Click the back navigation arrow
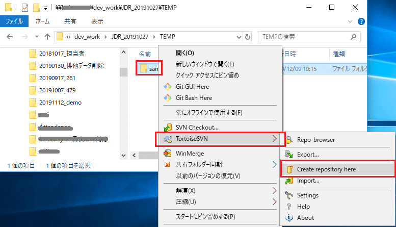 10,37
